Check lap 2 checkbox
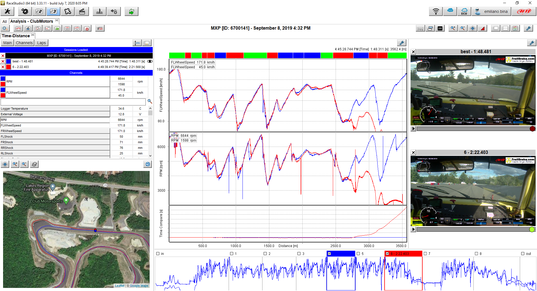Viewport: 537px width, 291px height. (265, 254)
